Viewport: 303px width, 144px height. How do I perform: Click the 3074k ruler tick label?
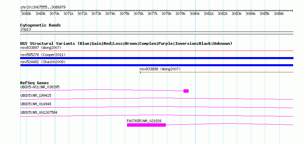[x=111, y=14]
